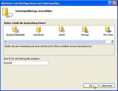The image size is (118, 91).
Task: Click the Objekt text label
Action: point(62,35)
